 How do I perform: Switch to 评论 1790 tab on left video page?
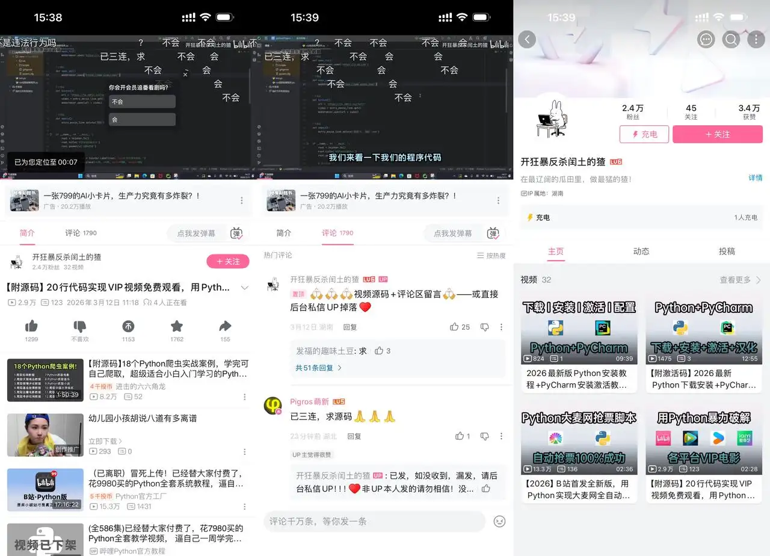pyautogui.click(x=81, y=233)
